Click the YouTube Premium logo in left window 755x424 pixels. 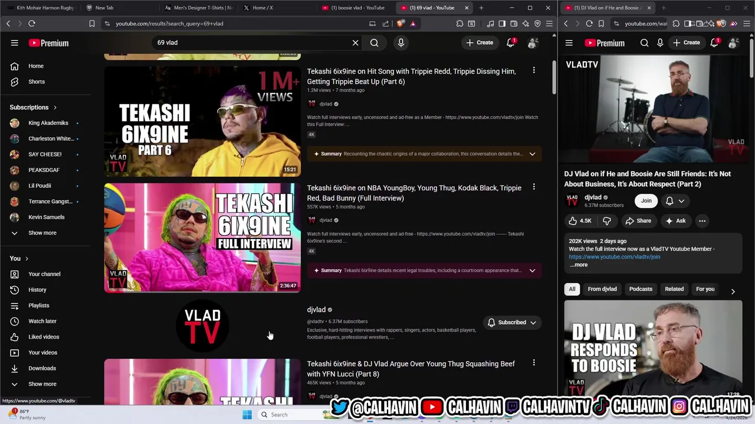[48, 43]
